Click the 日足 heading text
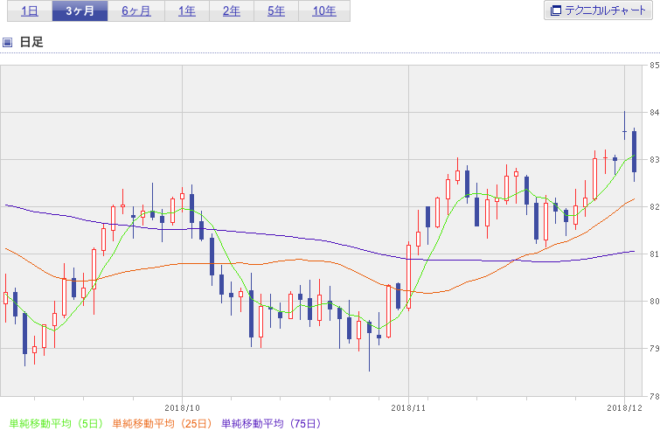 point(31,42)
